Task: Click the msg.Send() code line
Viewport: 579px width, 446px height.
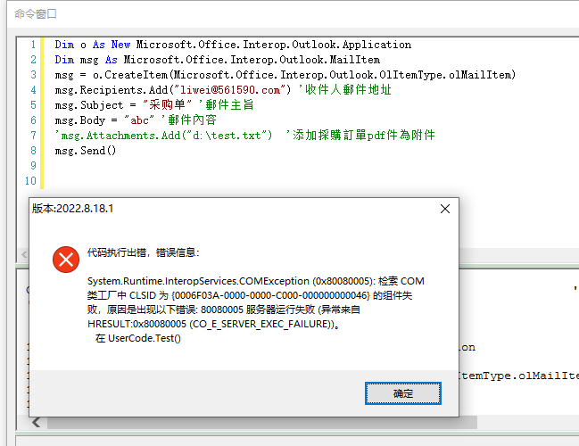Action: point(86,151)
